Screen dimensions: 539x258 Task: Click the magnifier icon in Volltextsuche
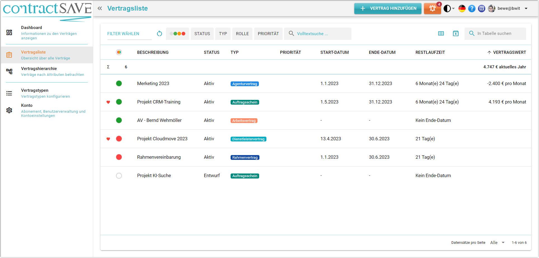pos(291,33)
